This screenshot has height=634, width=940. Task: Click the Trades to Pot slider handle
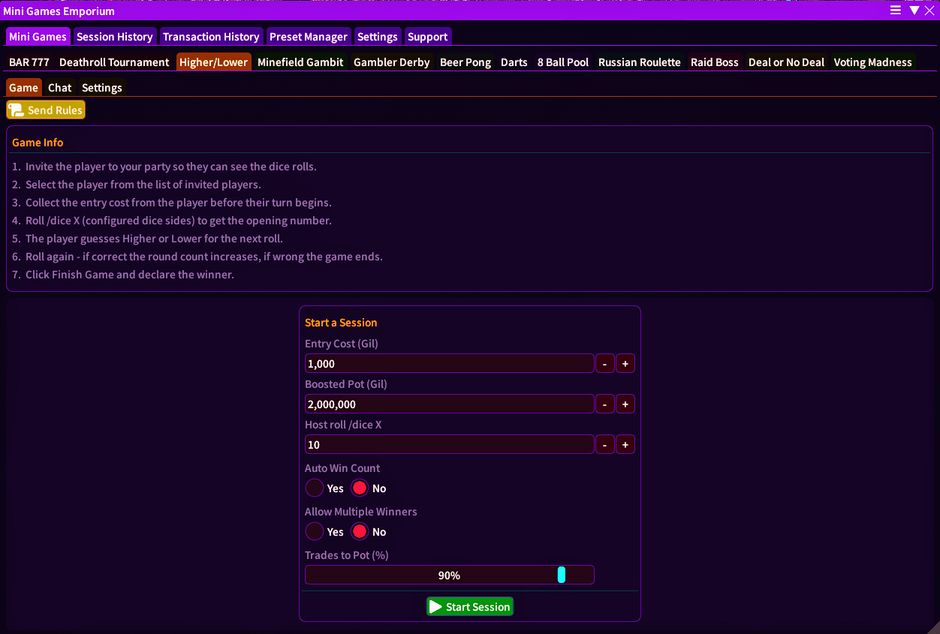coord(562,575)
